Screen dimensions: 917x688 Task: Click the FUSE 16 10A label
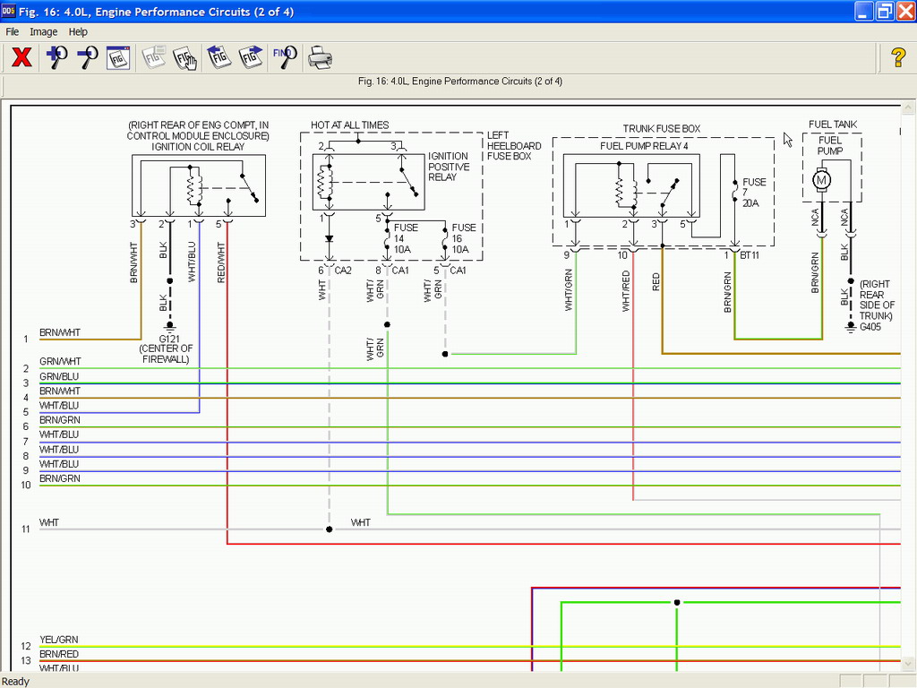(x=464, y=238)
